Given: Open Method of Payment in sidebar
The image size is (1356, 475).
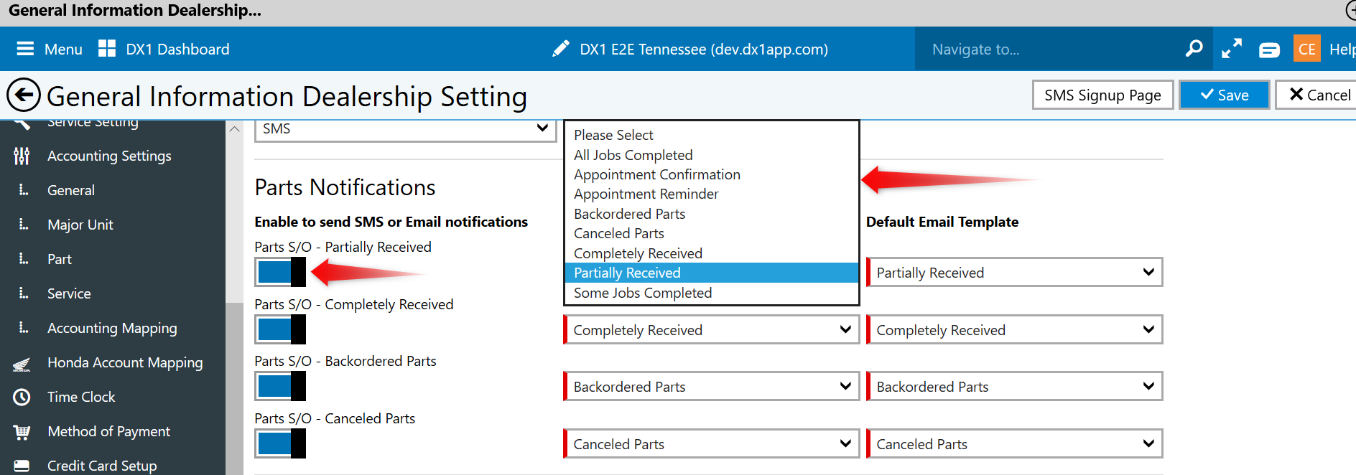Looking at the screenshot, I should pos(109,431).
